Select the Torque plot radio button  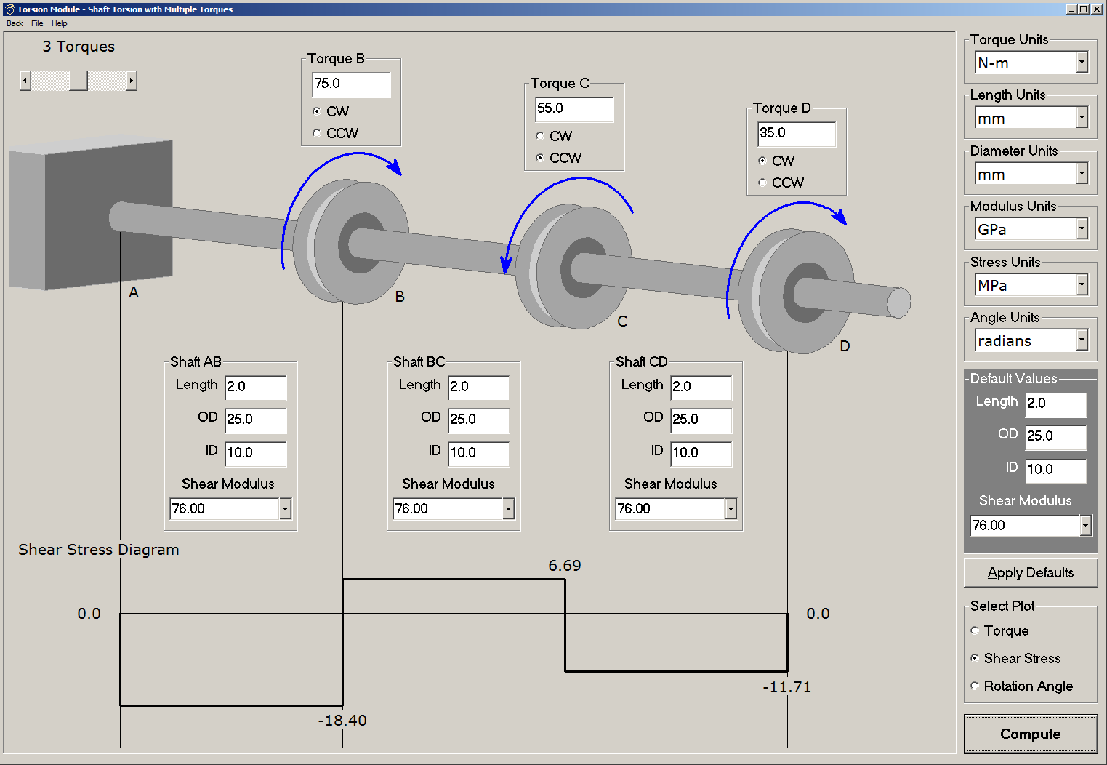click(x=975, y=630)
